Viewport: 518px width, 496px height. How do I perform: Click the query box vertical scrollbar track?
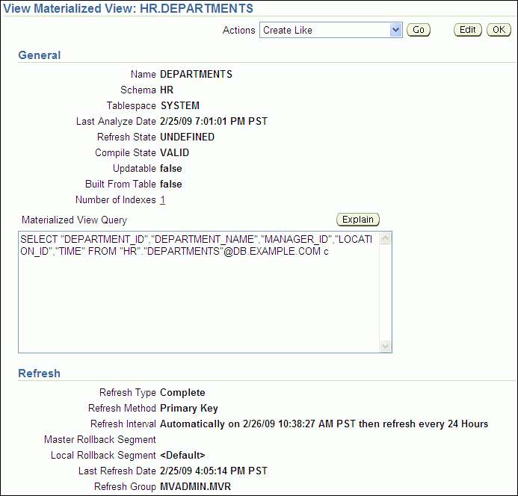pos(386,293)
